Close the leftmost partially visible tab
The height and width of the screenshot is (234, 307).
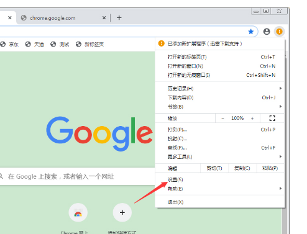point(10,18)
